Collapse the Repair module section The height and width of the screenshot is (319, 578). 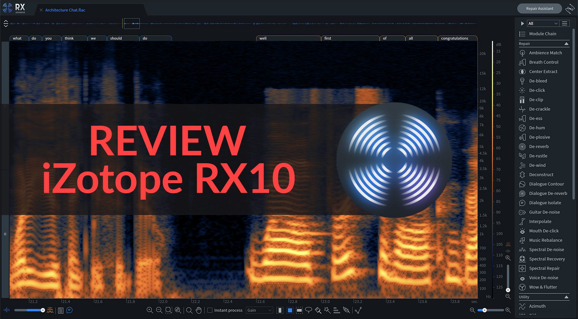(567, 44)
